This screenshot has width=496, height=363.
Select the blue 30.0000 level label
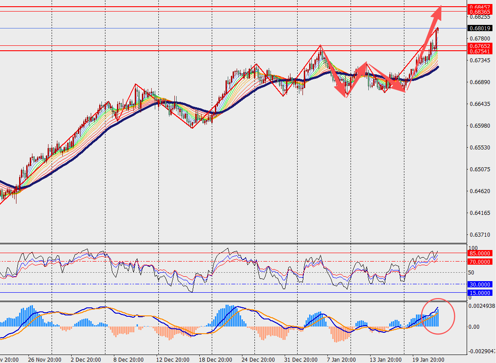pyautogui.click(x=480, y=284)
